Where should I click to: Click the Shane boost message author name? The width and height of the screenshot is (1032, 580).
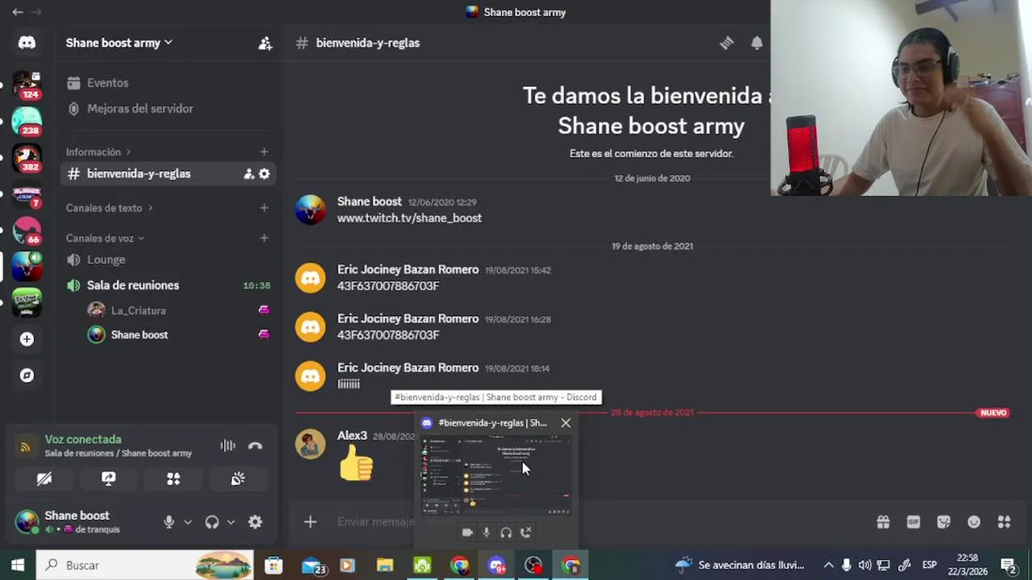(x=369, y=201)
